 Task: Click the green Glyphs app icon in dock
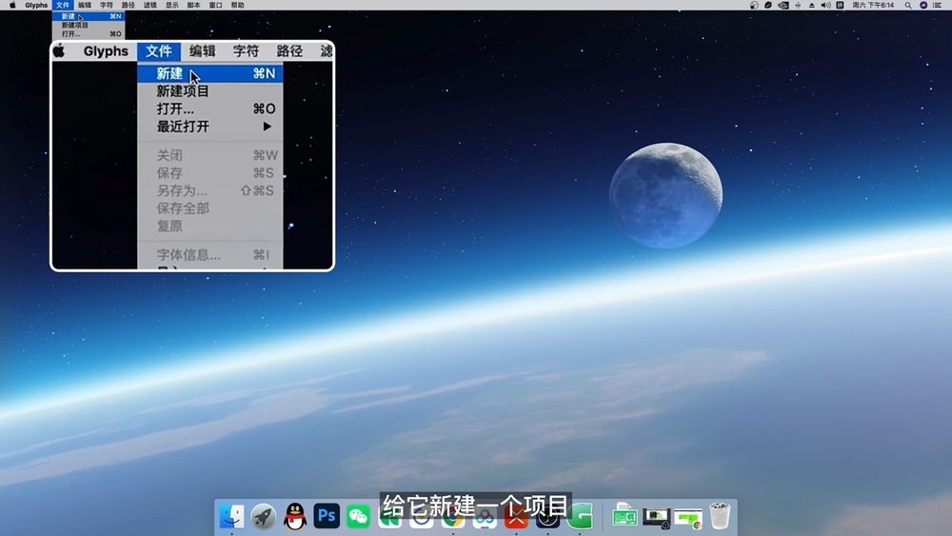coord(580,516)
